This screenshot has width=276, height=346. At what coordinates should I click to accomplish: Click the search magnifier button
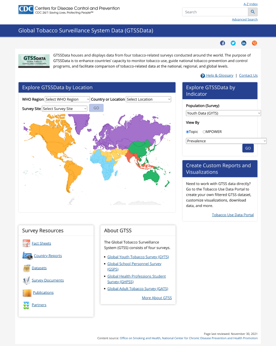click(253, 12)
